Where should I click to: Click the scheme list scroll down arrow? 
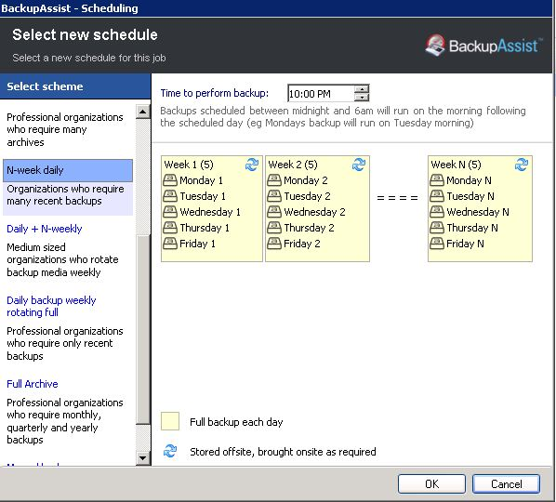click(143, 457)
